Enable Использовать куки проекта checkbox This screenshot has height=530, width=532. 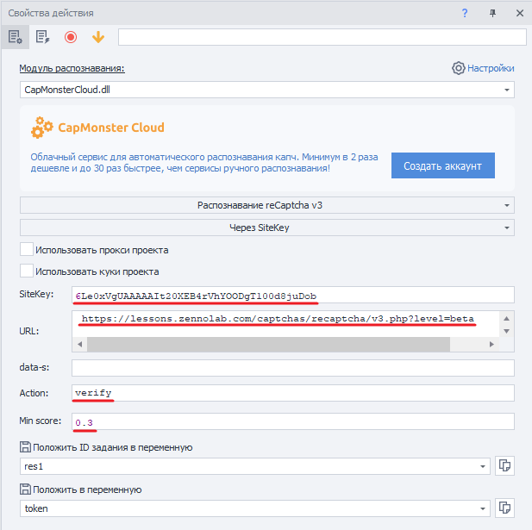click(27, 271)
